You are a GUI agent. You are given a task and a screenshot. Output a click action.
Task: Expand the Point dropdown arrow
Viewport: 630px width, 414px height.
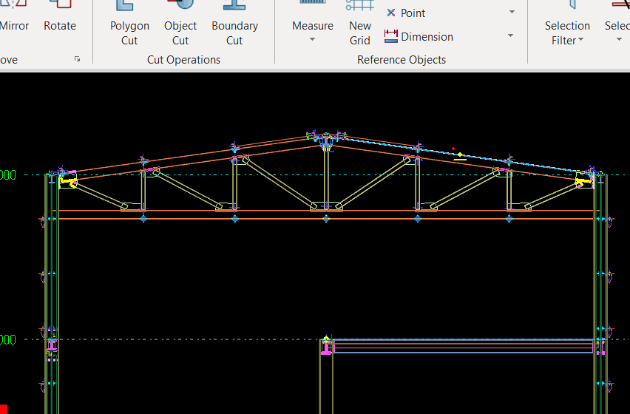tap(512, 13)
